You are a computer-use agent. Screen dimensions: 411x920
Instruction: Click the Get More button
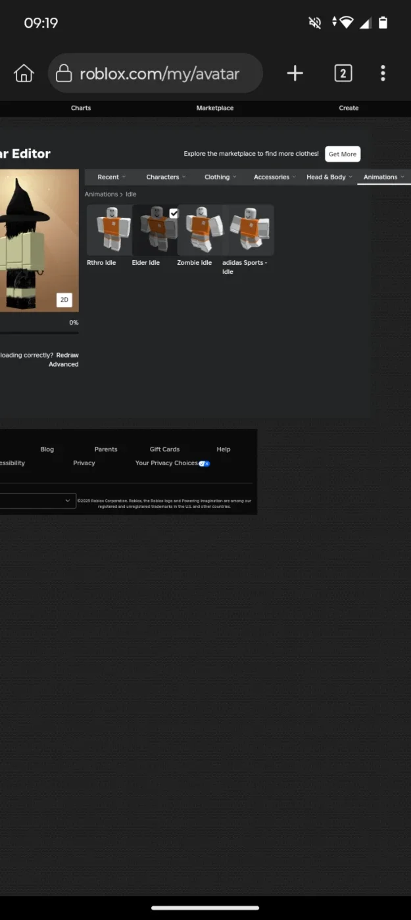[x=343, y=154]
